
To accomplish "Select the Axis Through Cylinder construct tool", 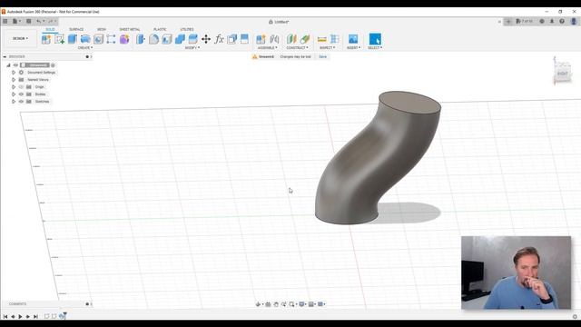I will (x=305, y=39).
